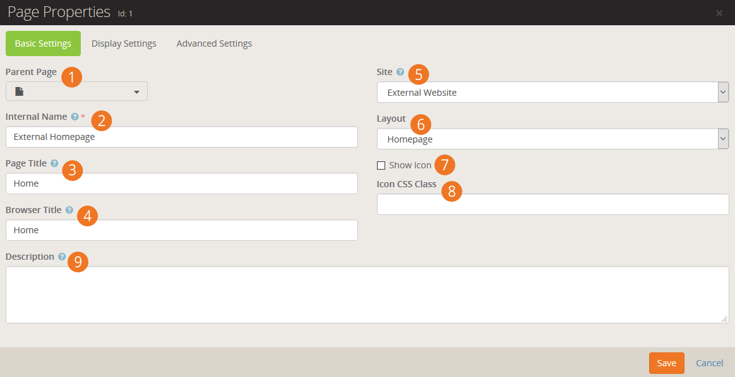Click the Icon CSS Class label
Image resolution: width=735 pixels, height=377 pixels.
click(x=407, y=184)
